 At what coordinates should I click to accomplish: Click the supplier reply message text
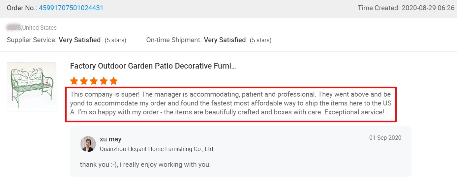[145, 164]
